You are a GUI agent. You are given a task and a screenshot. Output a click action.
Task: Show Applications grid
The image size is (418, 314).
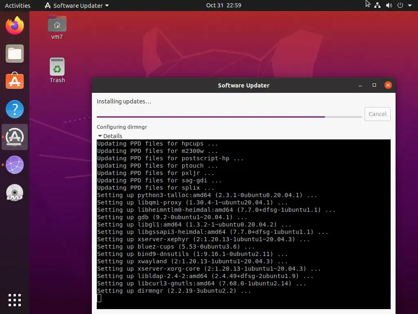[15, 300]
